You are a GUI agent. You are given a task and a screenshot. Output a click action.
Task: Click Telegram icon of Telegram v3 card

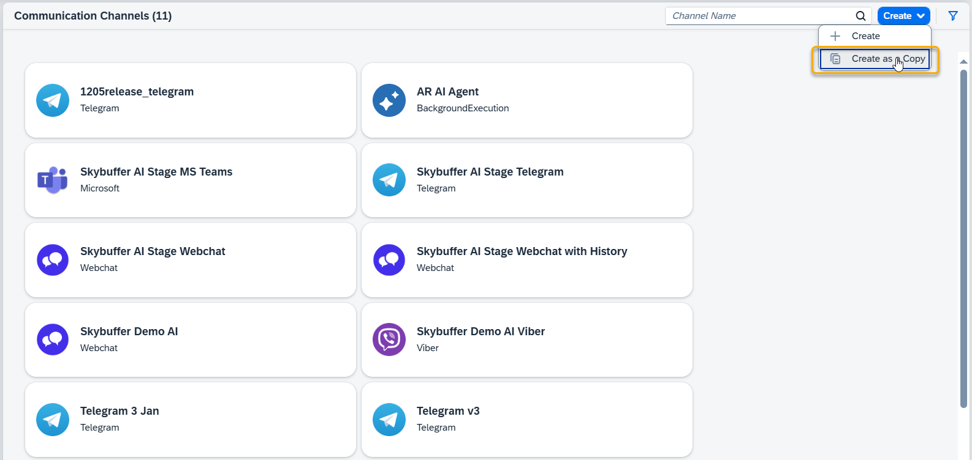click(x=389, y=420)
